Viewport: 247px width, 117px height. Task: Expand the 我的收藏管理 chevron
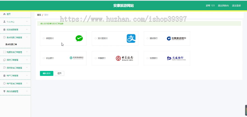click(27, 91)
